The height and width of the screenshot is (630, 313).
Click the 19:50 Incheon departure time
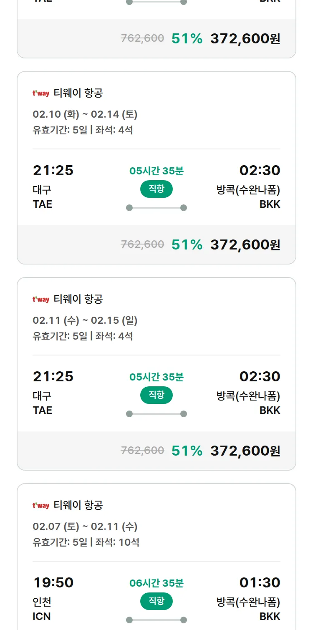pyautogui.click(x=53, y=582)
